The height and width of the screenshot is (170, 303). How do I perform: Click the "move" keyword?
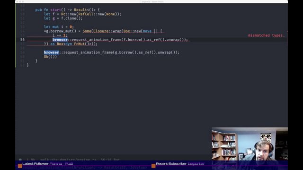tap(147, 31)
